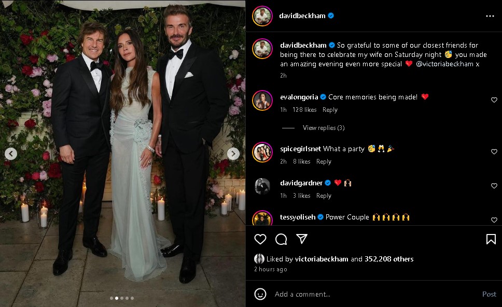Click davidbeckham's verified badge
Viewport: 502px width, 307px height.
(x=330, y=16)
